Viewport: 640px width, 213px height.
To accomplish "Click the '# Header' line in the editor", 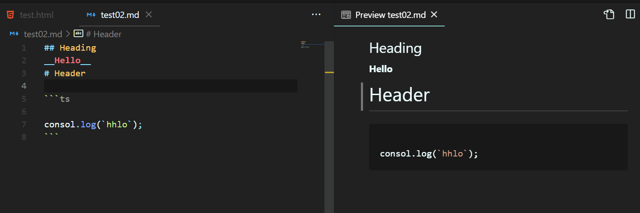I will [65, 74].
